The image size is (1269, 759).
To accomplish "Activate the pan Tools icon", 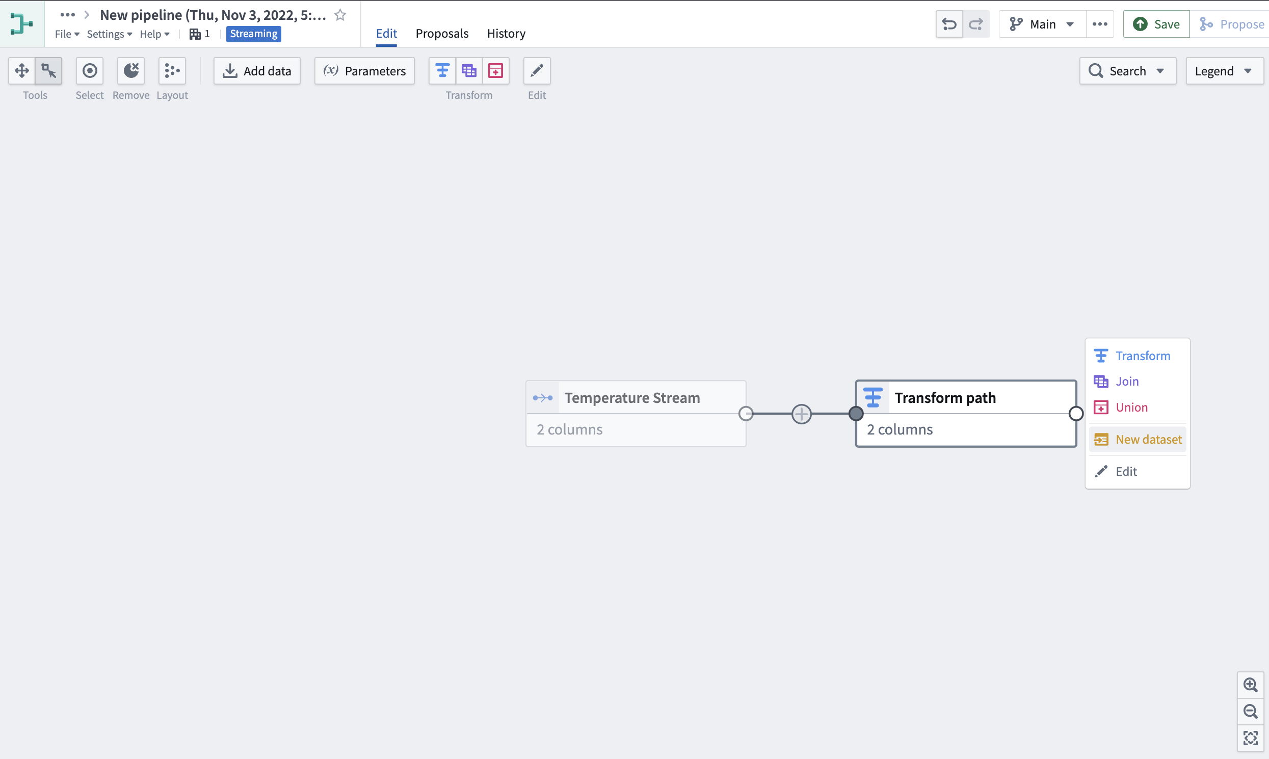I will 21,71.
